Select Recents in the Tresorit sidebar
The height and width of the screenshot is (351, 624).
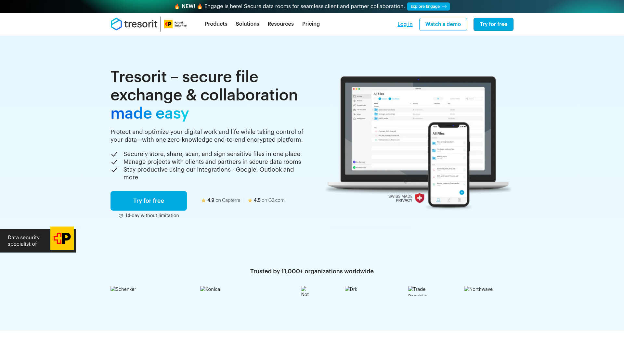tap(359, 101)
